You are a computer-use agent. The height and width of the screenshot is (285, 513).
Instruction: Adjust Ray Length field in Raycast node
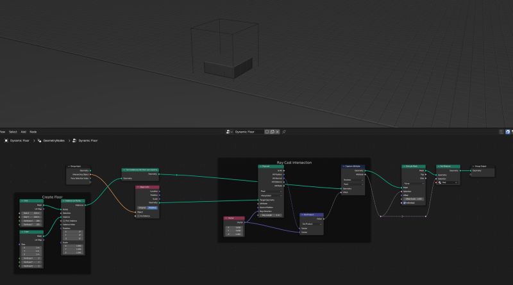tap(271, 215)
